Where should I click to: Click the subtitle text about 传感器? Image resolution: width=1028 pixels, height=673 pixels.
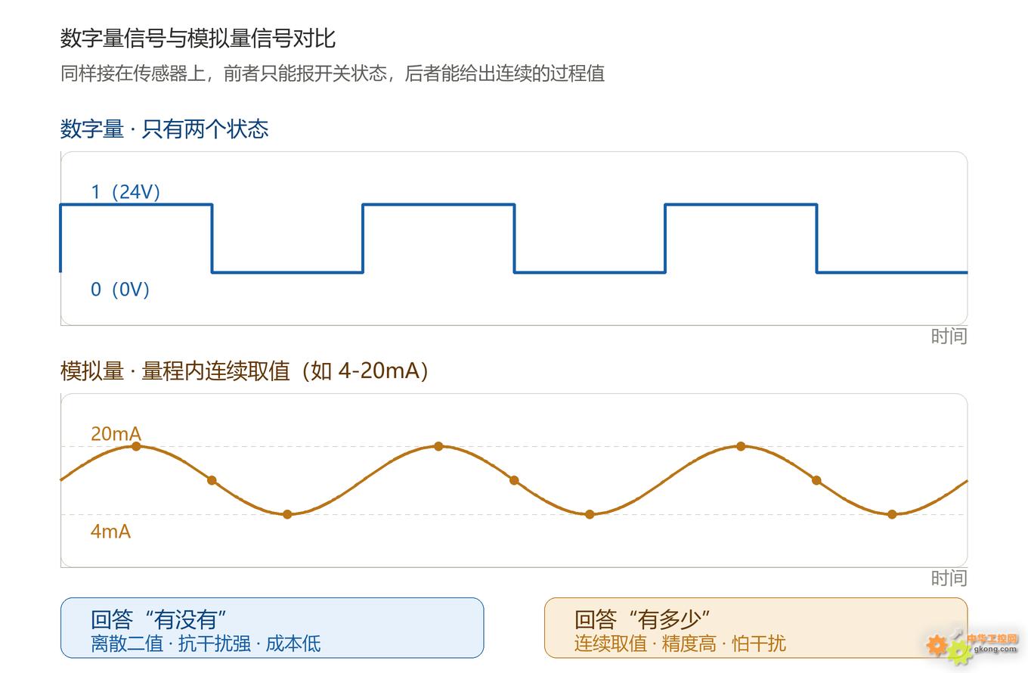click(333, 73)
